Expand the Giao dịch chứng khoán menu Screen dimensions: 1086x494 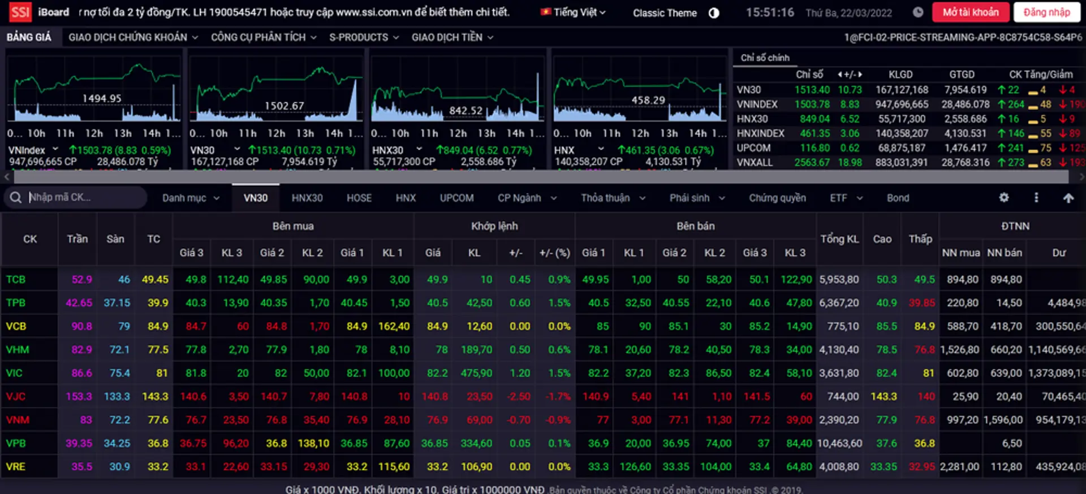133,37
